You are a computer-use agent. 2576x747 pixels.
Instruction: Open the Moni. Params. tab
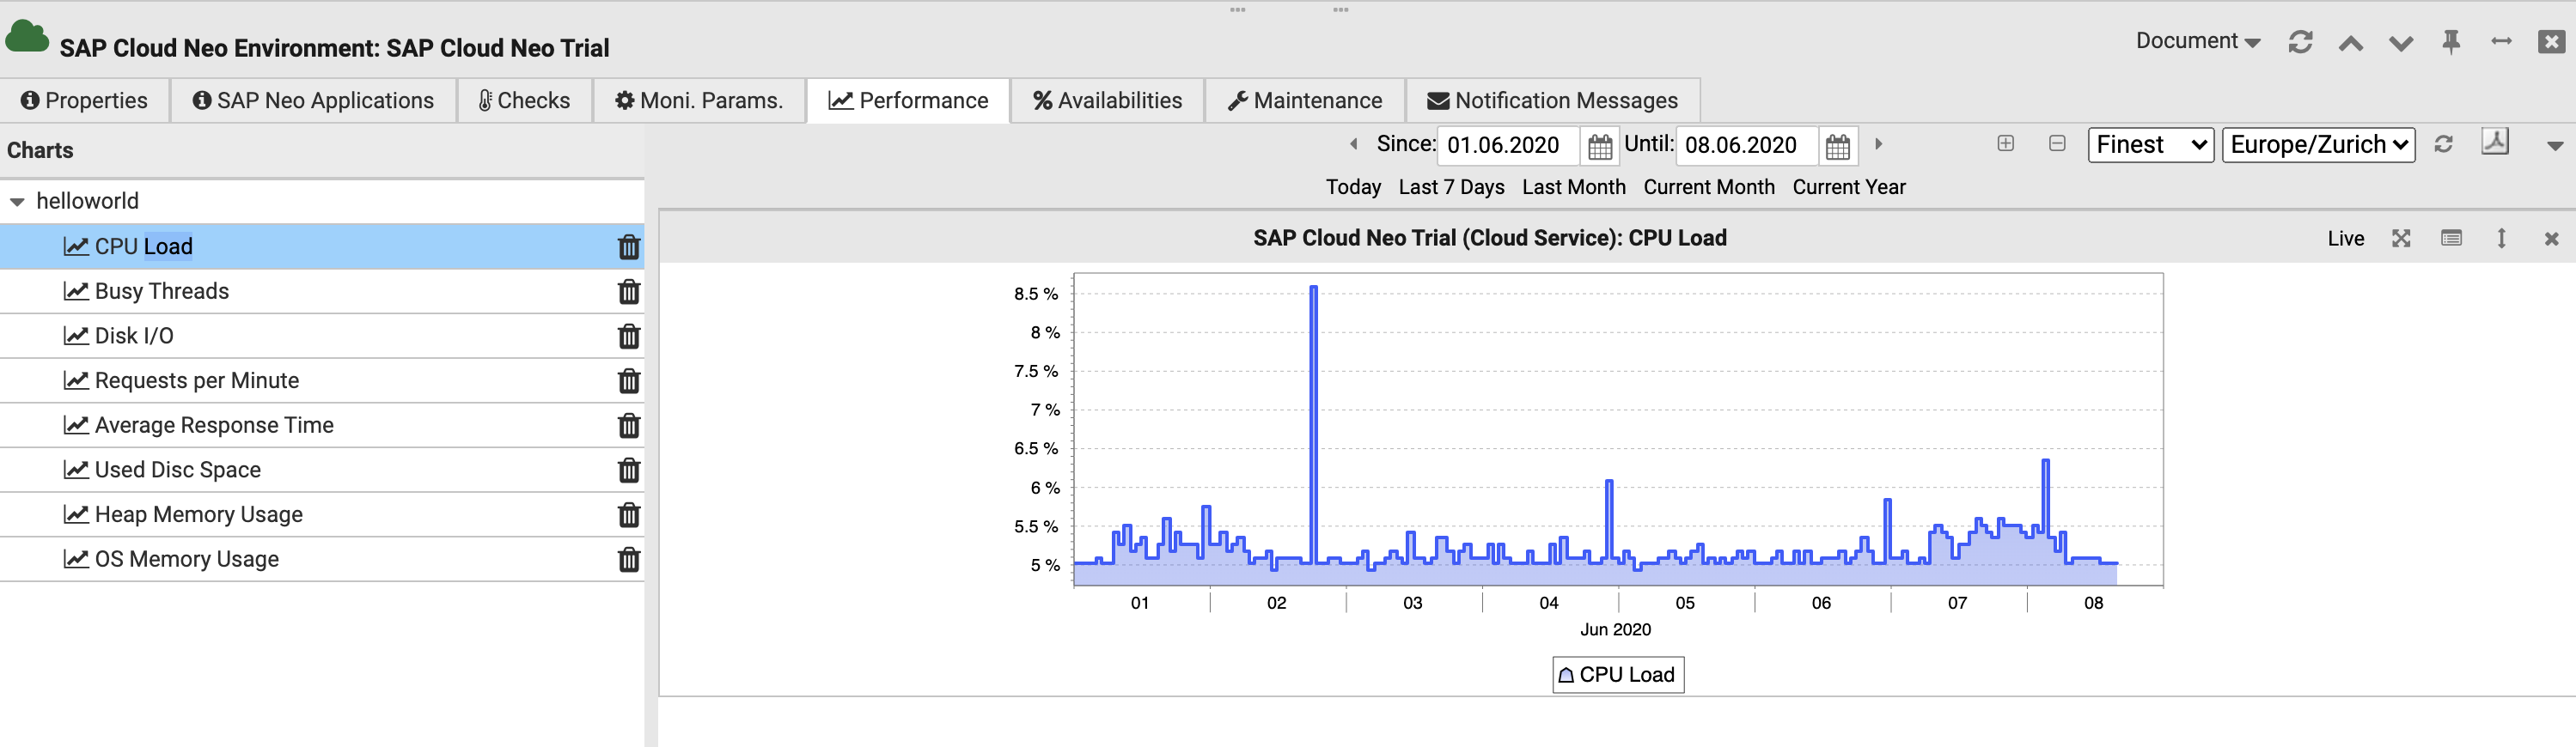(x=698, y=100)
